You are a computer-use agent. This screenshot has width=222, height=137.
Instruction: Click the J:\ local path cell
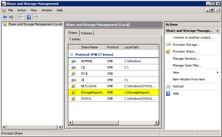coord(126,80)
